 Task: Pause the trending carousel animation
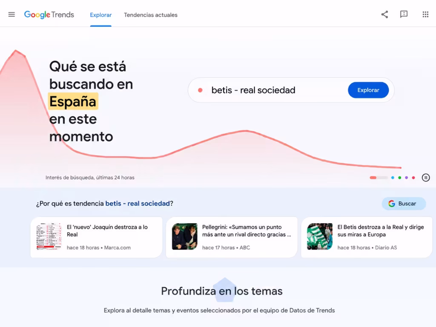click(426, 178)
